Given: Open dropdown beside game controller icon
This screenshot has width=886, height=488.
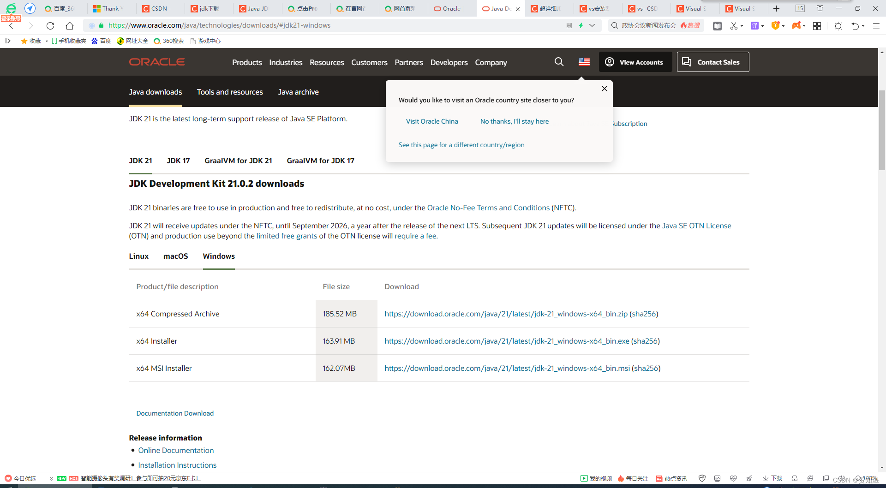Looking at the screenshot, I should pyautogui.click(x=804, y=26).
